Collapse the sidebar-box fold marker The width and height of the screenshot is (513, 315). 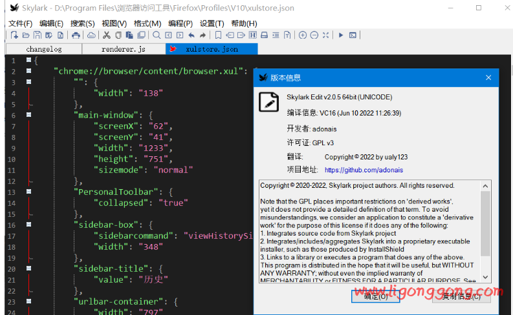29,224
